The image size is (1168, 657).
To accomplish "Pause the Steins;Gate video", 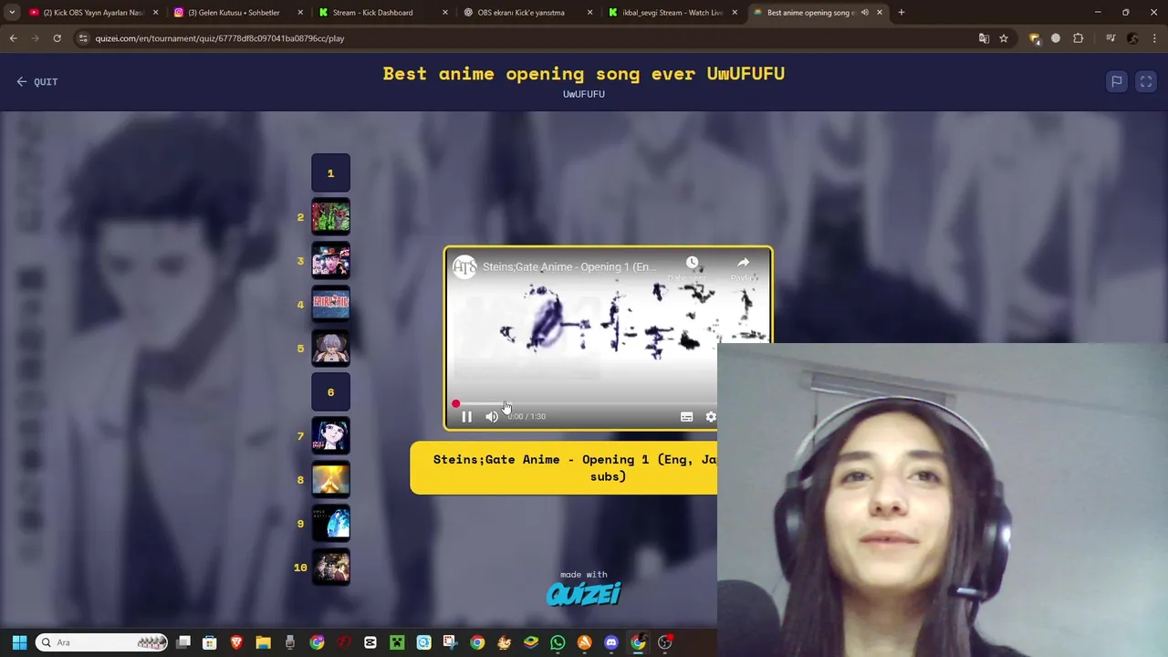I will pyautogui.click(x=466, y=416).
